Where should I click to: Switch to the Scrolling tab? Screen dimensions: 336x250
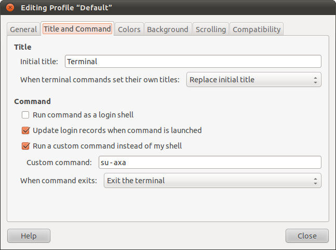coord(211,30)
